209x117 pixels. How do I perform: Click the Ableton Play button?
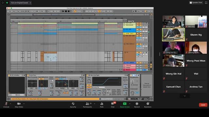pyautogui.click(x=63, y=11)
